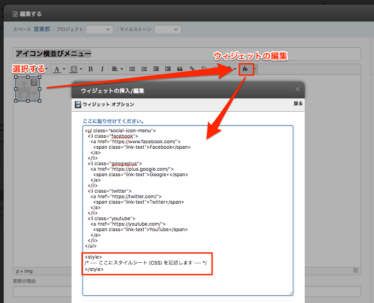Screen dimensions: 374x303
Task: Close the ウィジェットの挿入/編集 dialog
Action: tap(297, 89)
